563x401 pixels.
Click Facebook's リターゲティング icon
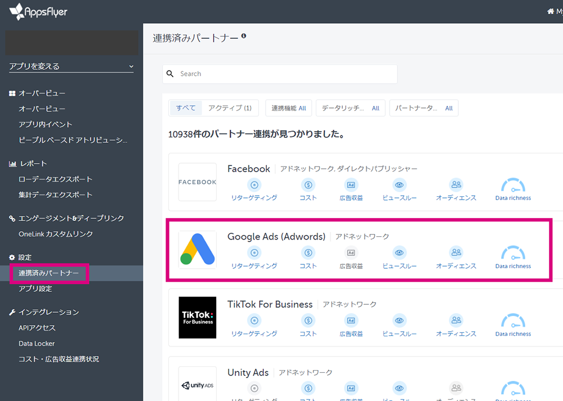click(x=254, y=185)
